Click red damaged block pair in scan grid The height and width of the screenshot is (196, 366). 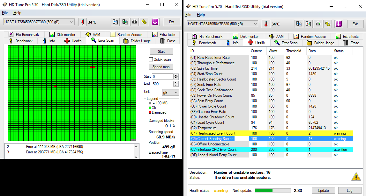click(x=93, y=67)
